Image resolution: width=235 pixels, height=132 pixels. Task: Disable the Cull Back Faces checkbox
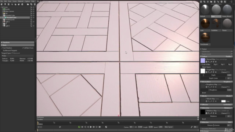point(23,48)
